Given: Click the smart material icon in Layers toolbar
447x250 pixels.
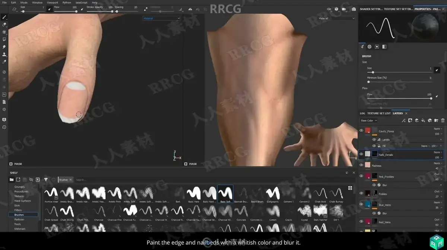Looking at the screenshot, I should [429, 121].
